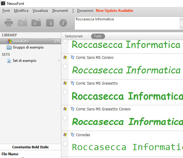Image resolution: width=183 pixels, height=158 pixels.
Task: Switch to the Tutti filter
Action: [98, 36]
